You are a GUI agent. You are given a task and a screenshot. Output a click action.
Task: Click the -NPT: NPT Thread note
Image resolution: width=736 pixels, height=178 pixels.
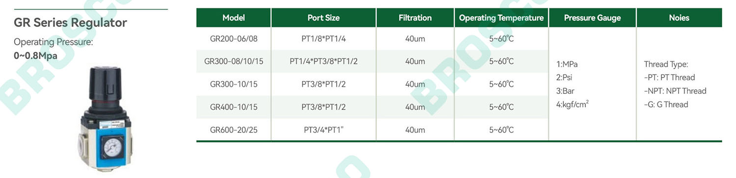point(675,91)
